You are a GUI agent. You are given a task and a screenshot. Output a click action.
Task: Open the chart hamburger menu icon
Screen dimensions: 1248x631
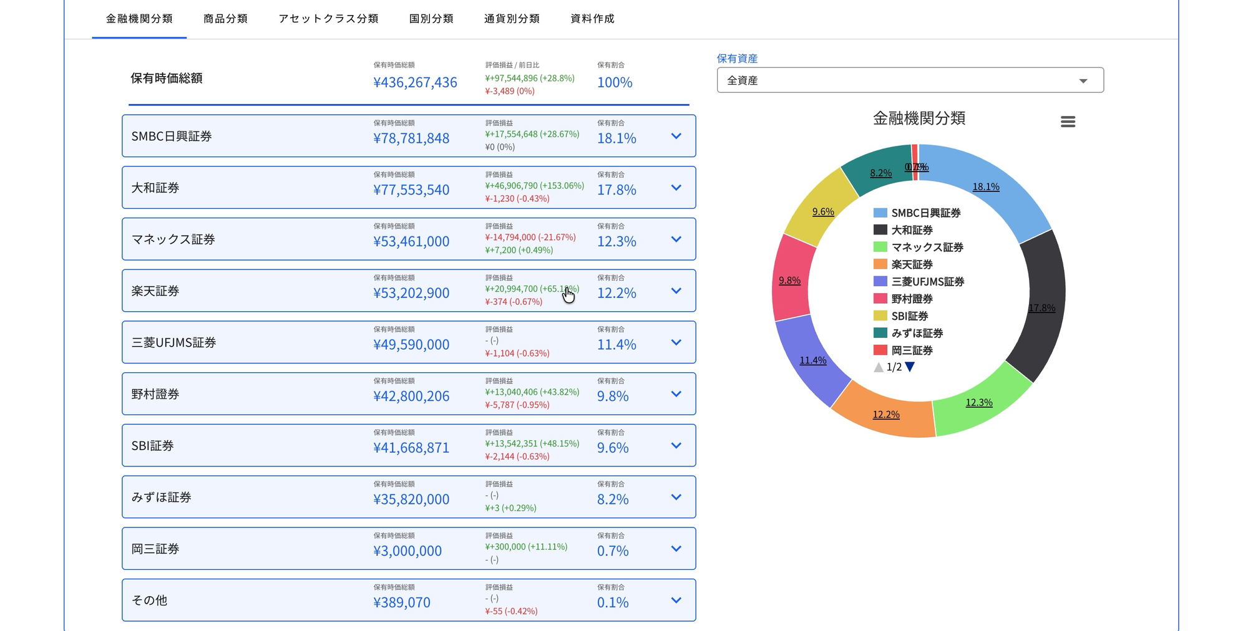(x=1068, y=122)
